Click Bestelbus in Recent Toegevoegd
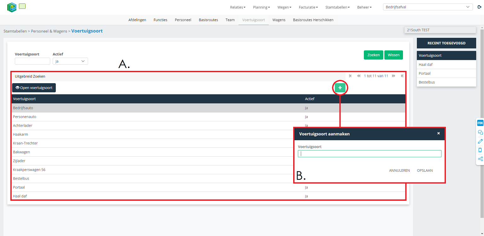 tap(446, 82)
